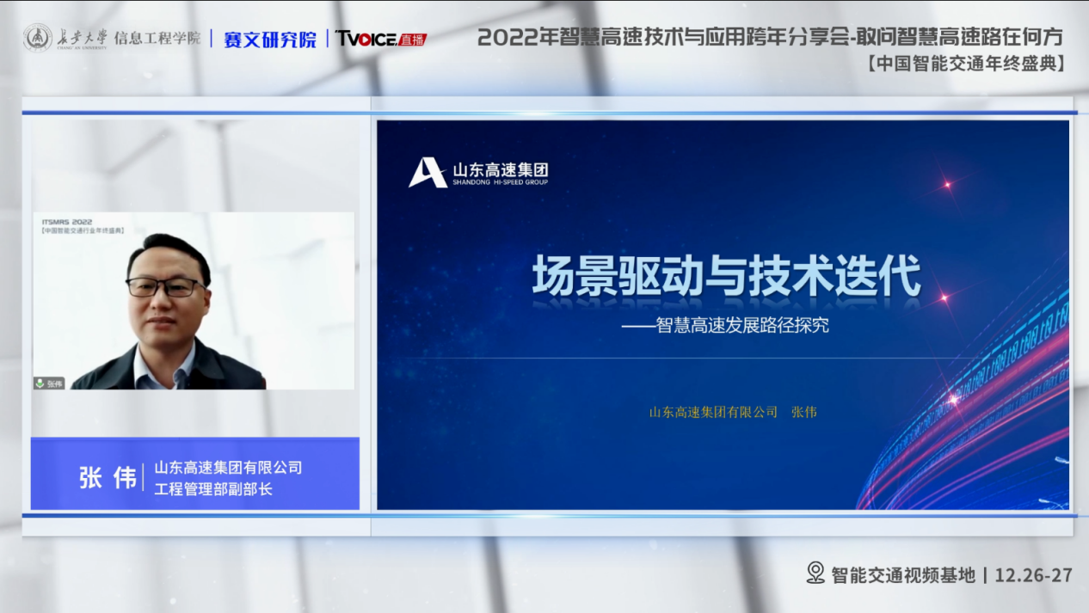Click the 【中国智能交通年终盛典】 subtitle
1089x613 pixels.
965,64
